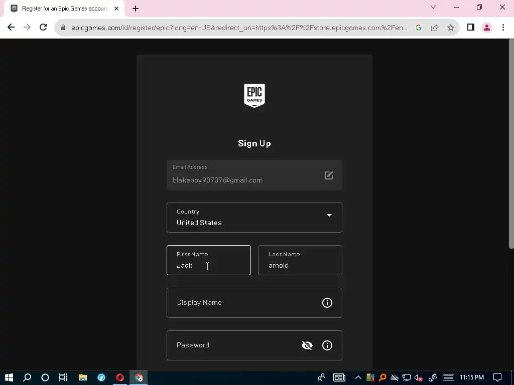This screenshot has width=514, height=385.
Task: Open the touch keyboard icon
Action: click(448, 377)
